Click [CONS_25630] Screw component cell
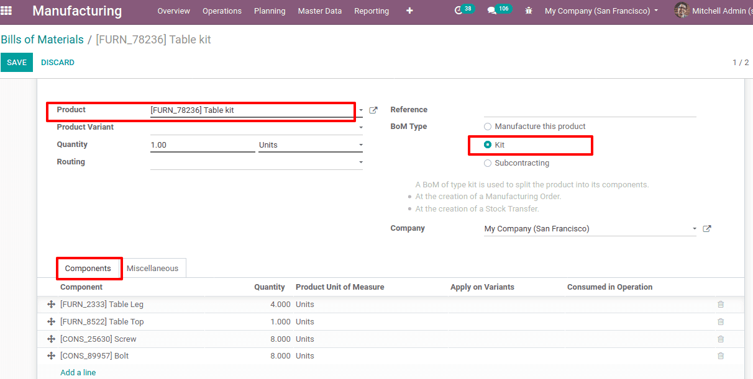 pos(98,339)
